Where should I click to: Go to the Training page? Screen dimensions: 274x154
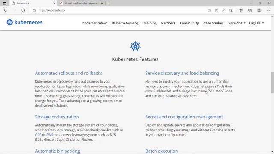click(150, 23)
